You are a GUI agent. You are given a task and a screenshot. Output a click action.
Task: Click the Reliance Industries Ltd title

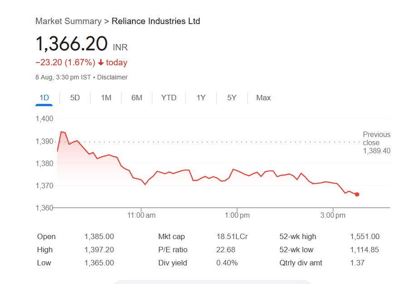(x=156, y=21)
